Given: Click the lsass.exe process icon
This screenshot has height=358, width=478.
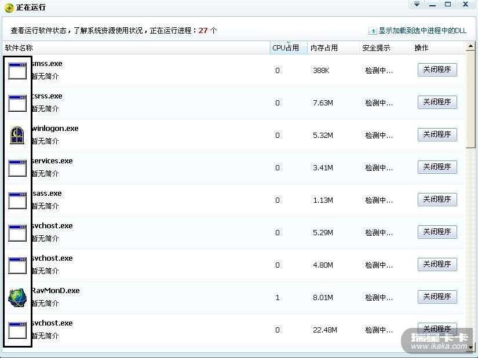Looking at the screenshot, I should 17,200.
